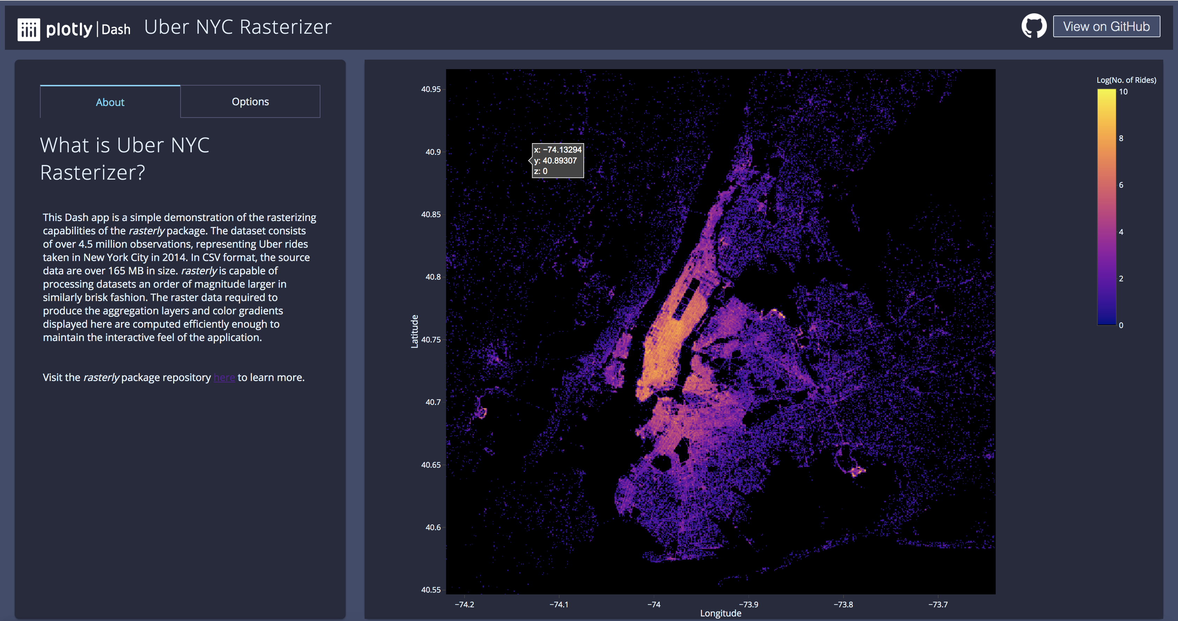Click latitude tick label 40.85
1178x621 pixels.
click(431, 214)
